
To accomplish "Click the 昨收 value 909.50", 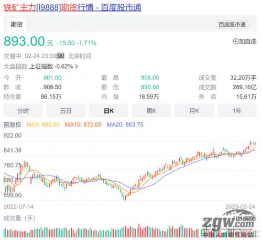I will tap(52, 87).
